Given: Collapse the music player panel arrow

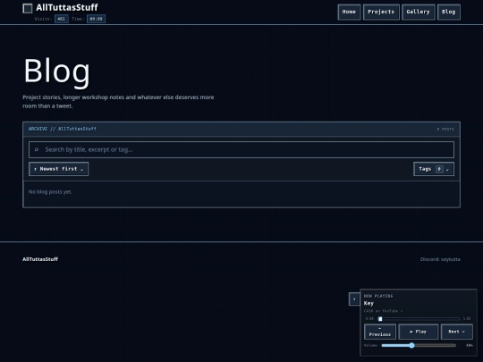Looking at the screenshot, I should click(x=354, y=299).
